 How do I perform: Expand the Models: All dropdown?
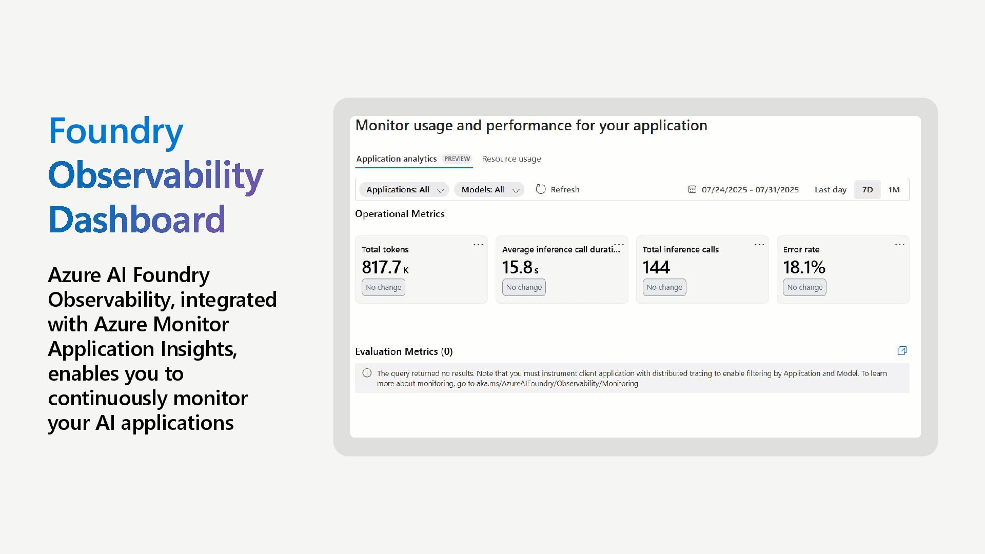(489, 189)
